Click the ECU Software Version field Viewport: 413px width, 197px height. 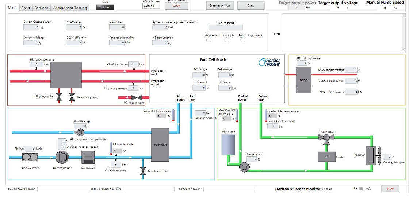pos(63,189)
